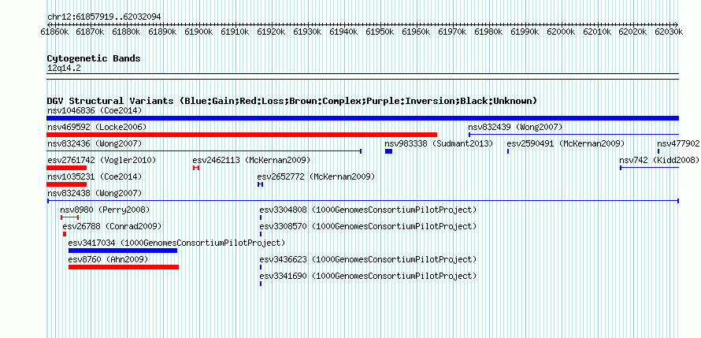701x338 pixels.
Task: Select the red esv2761742 loss bar
Action: click(67, 168)
